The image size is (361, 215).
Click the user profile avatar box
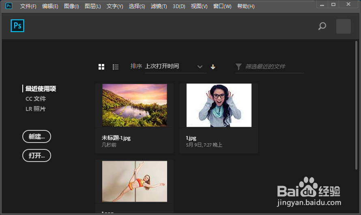(344, 26)
